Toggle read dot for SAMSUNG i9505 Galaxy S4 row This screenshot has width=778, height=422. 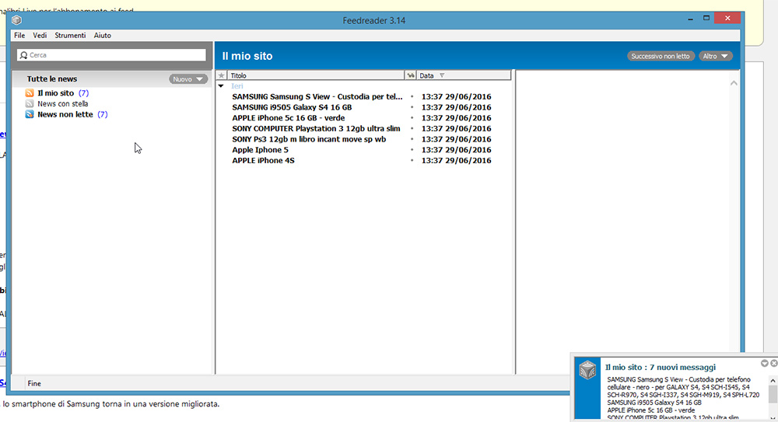pos(412,107)
